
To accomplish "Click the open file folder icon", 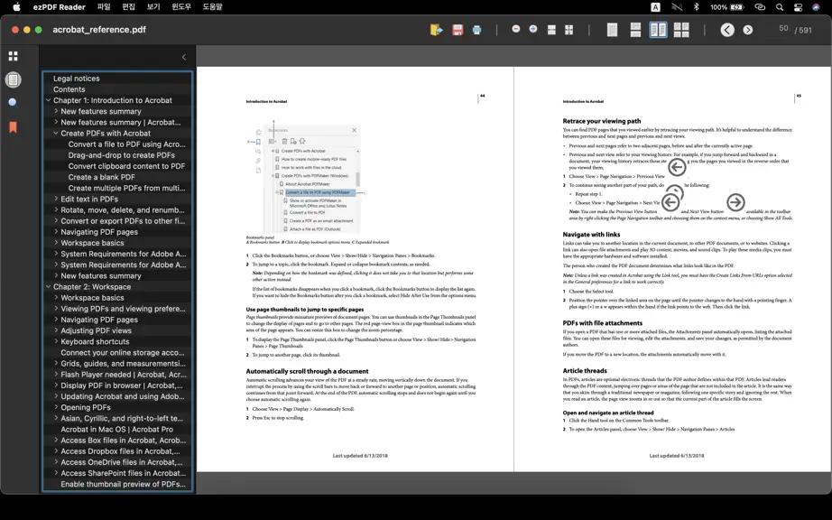I will (436, 30).
